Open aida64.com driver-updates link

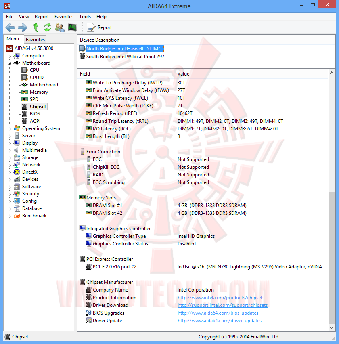[x=220, y=321]
